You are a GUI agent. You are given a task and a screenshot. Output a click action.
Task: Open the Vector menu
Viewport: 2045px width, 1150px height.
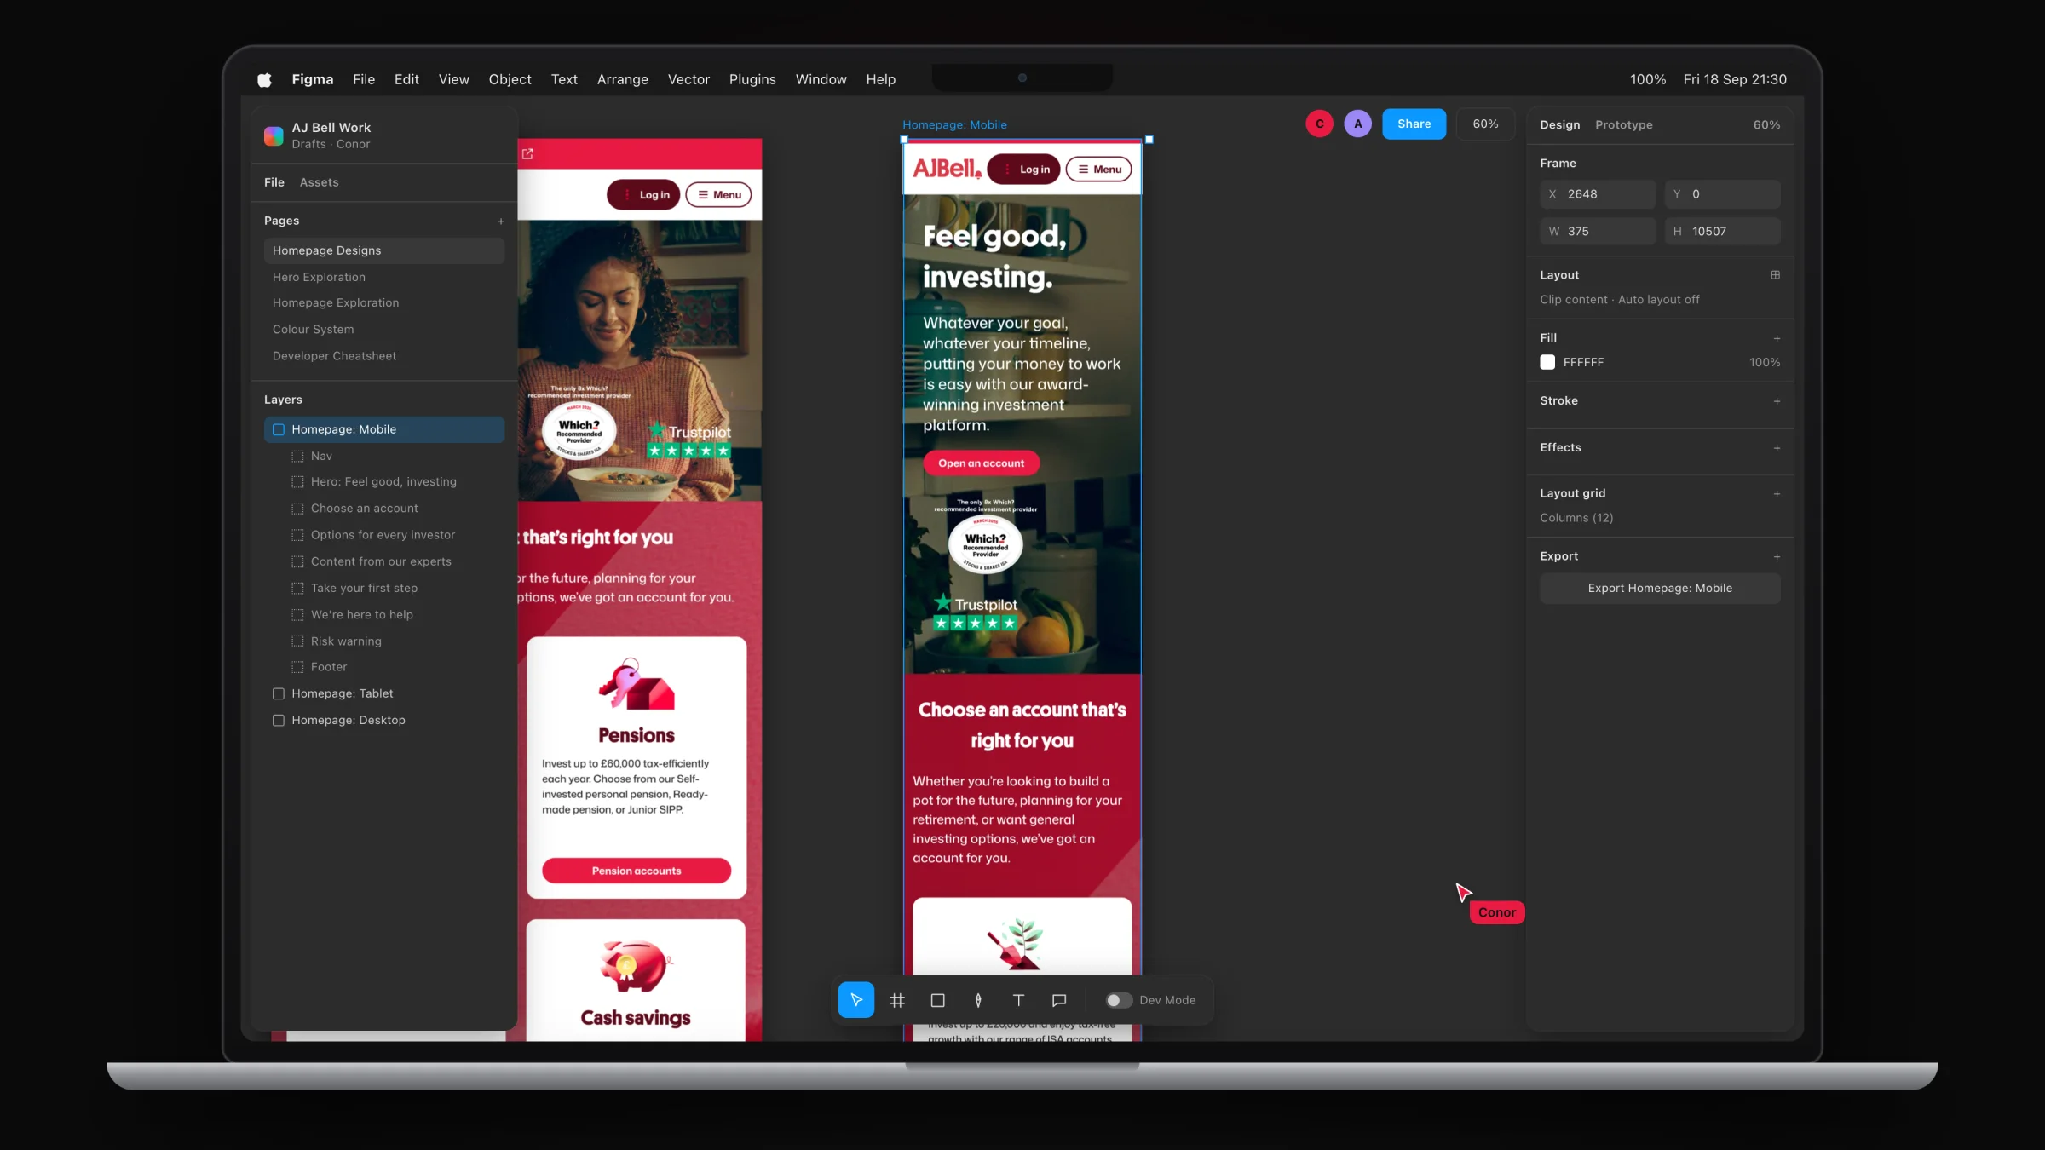688,79
